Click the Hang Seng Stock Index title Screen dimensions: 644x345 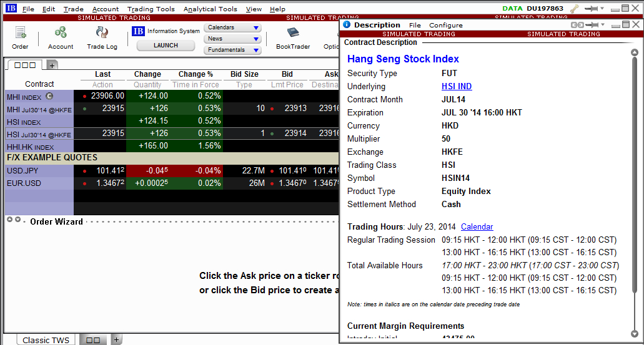[403, 59]
